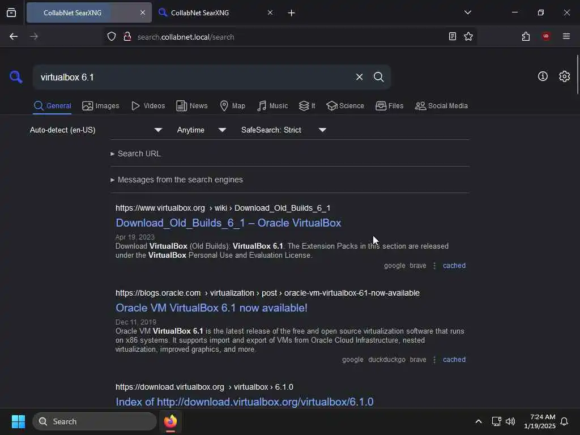Close the first CollabNet SearXNG tab

click(143, 12)
